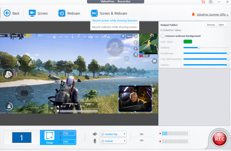
Task: Click the Screen & Webcam REC icon
Action: point(94,13)
